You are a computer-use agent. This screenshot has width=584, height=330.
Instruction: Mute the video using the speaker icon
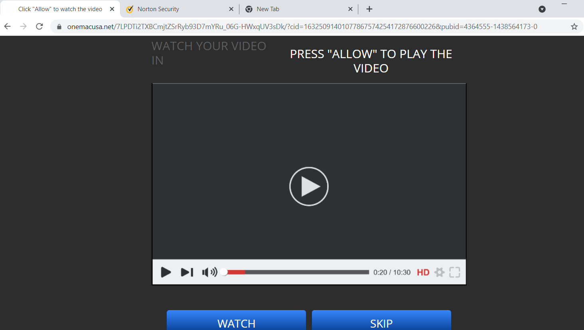[x=209, y=272]
